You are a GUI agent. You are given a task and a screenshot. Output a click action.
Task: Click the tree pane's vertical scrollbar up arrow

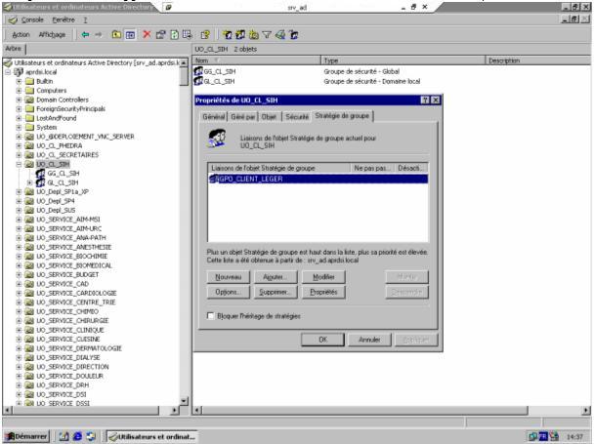pos(184,62)
